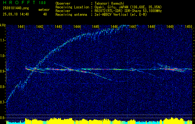Click the meteor count 40
This screenshot has width=195, height=124.
pos(45,14)
